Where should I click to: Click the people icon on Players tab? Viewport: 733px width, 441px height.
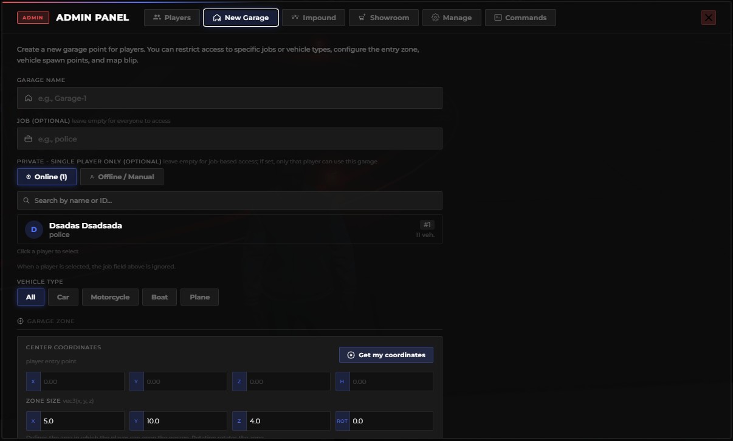(x=157, y=18)
